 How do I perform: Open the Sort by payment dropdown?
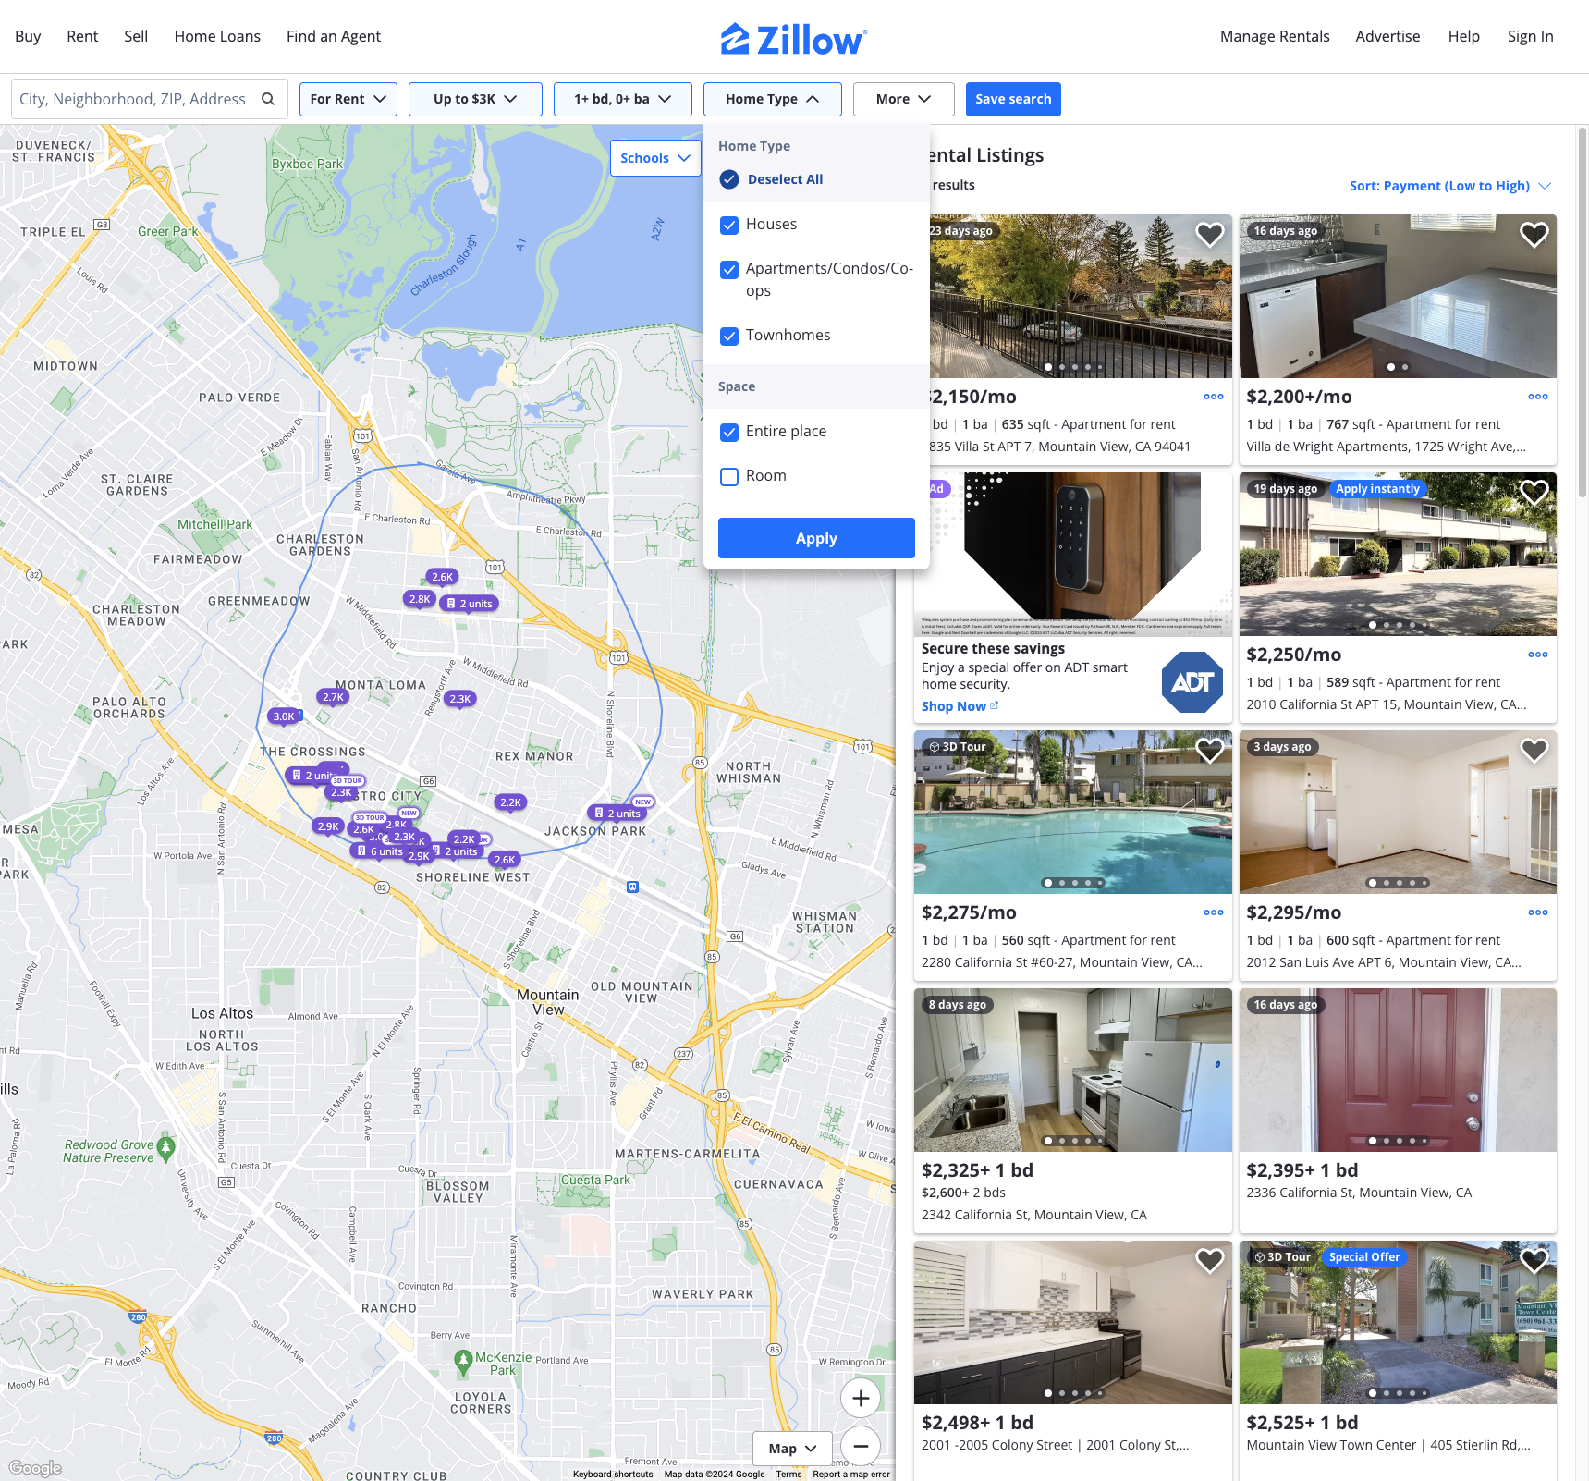click(x=1449, y=186)
